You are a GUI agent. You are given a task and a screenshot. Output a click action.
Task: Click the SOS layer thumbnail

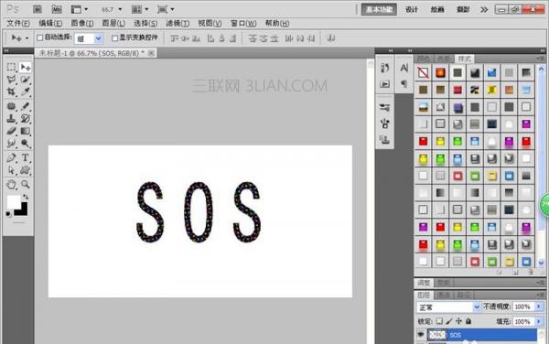point(437,335)
